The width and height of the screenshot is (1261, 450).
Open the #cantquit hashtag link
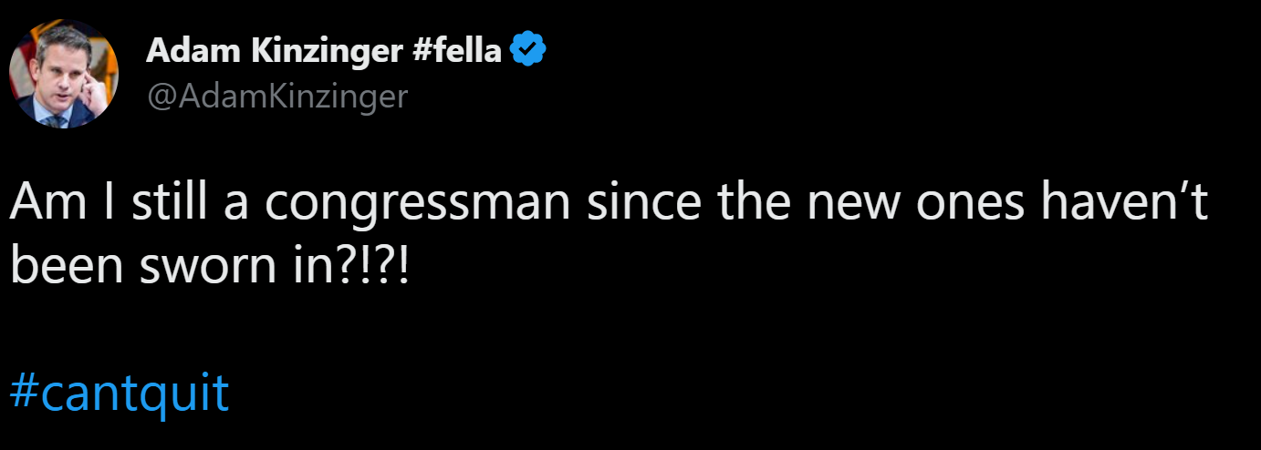coord(120,394)
